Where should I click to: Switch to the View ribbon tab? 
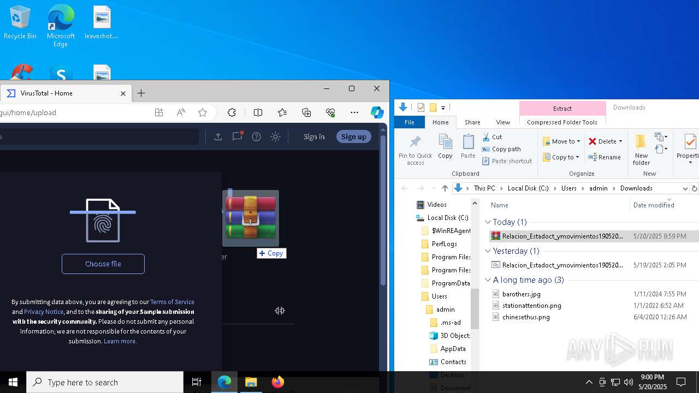pos(503,122)
